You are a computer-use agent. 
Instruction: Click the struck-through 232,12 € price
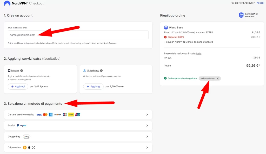[255, 37]
